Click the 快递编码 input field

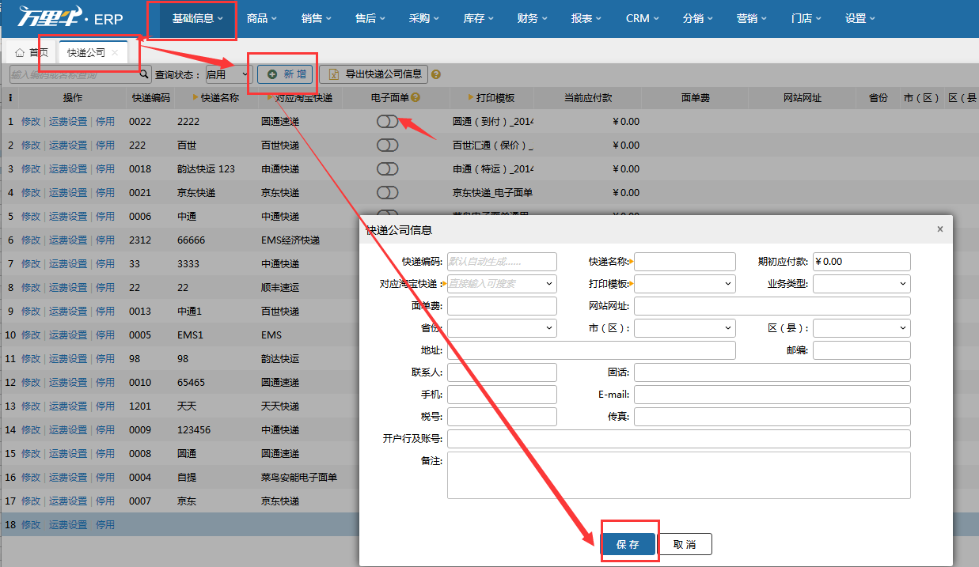[x=502, y=261]
